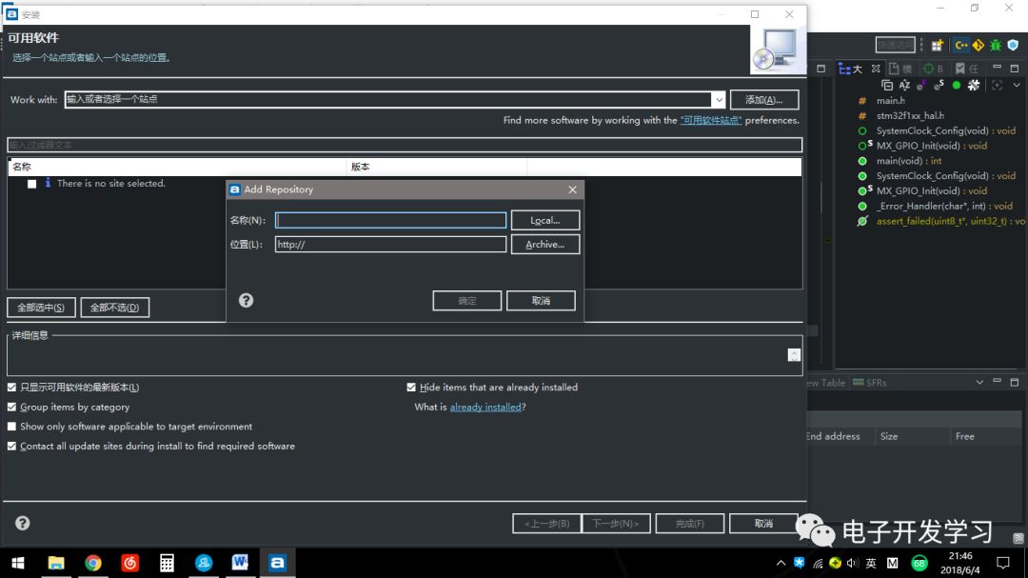Click Local... in Add Repository
This screenshot has width=1028, height=578.
tap(544, 221)
